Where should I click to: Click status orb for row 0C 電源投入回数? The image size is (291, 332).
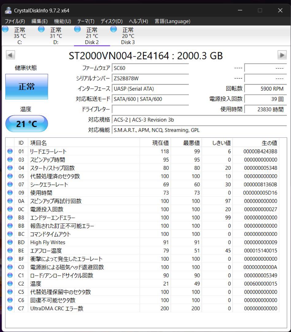click(x=10, y=209)
